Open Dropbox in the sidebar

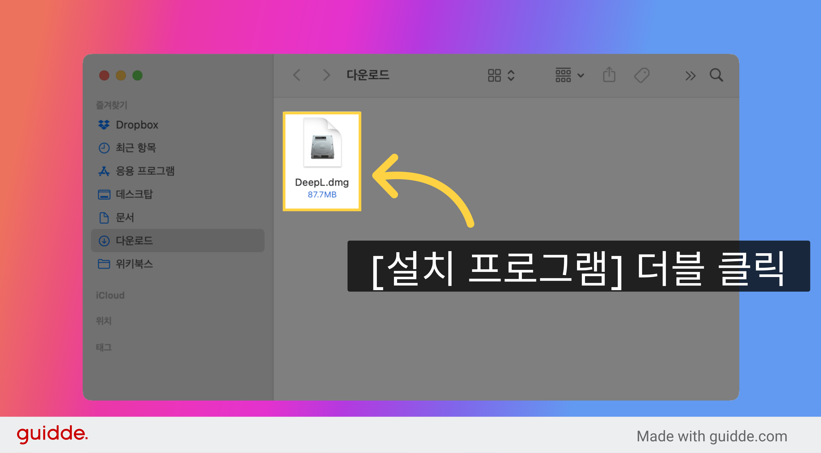pyautogui.click(x=177, y=125)
